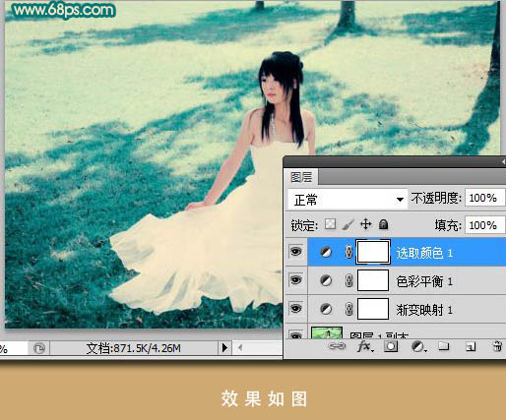506x420 pixels.
Task: Click the zoom percentage field
Action: (13, 348)
